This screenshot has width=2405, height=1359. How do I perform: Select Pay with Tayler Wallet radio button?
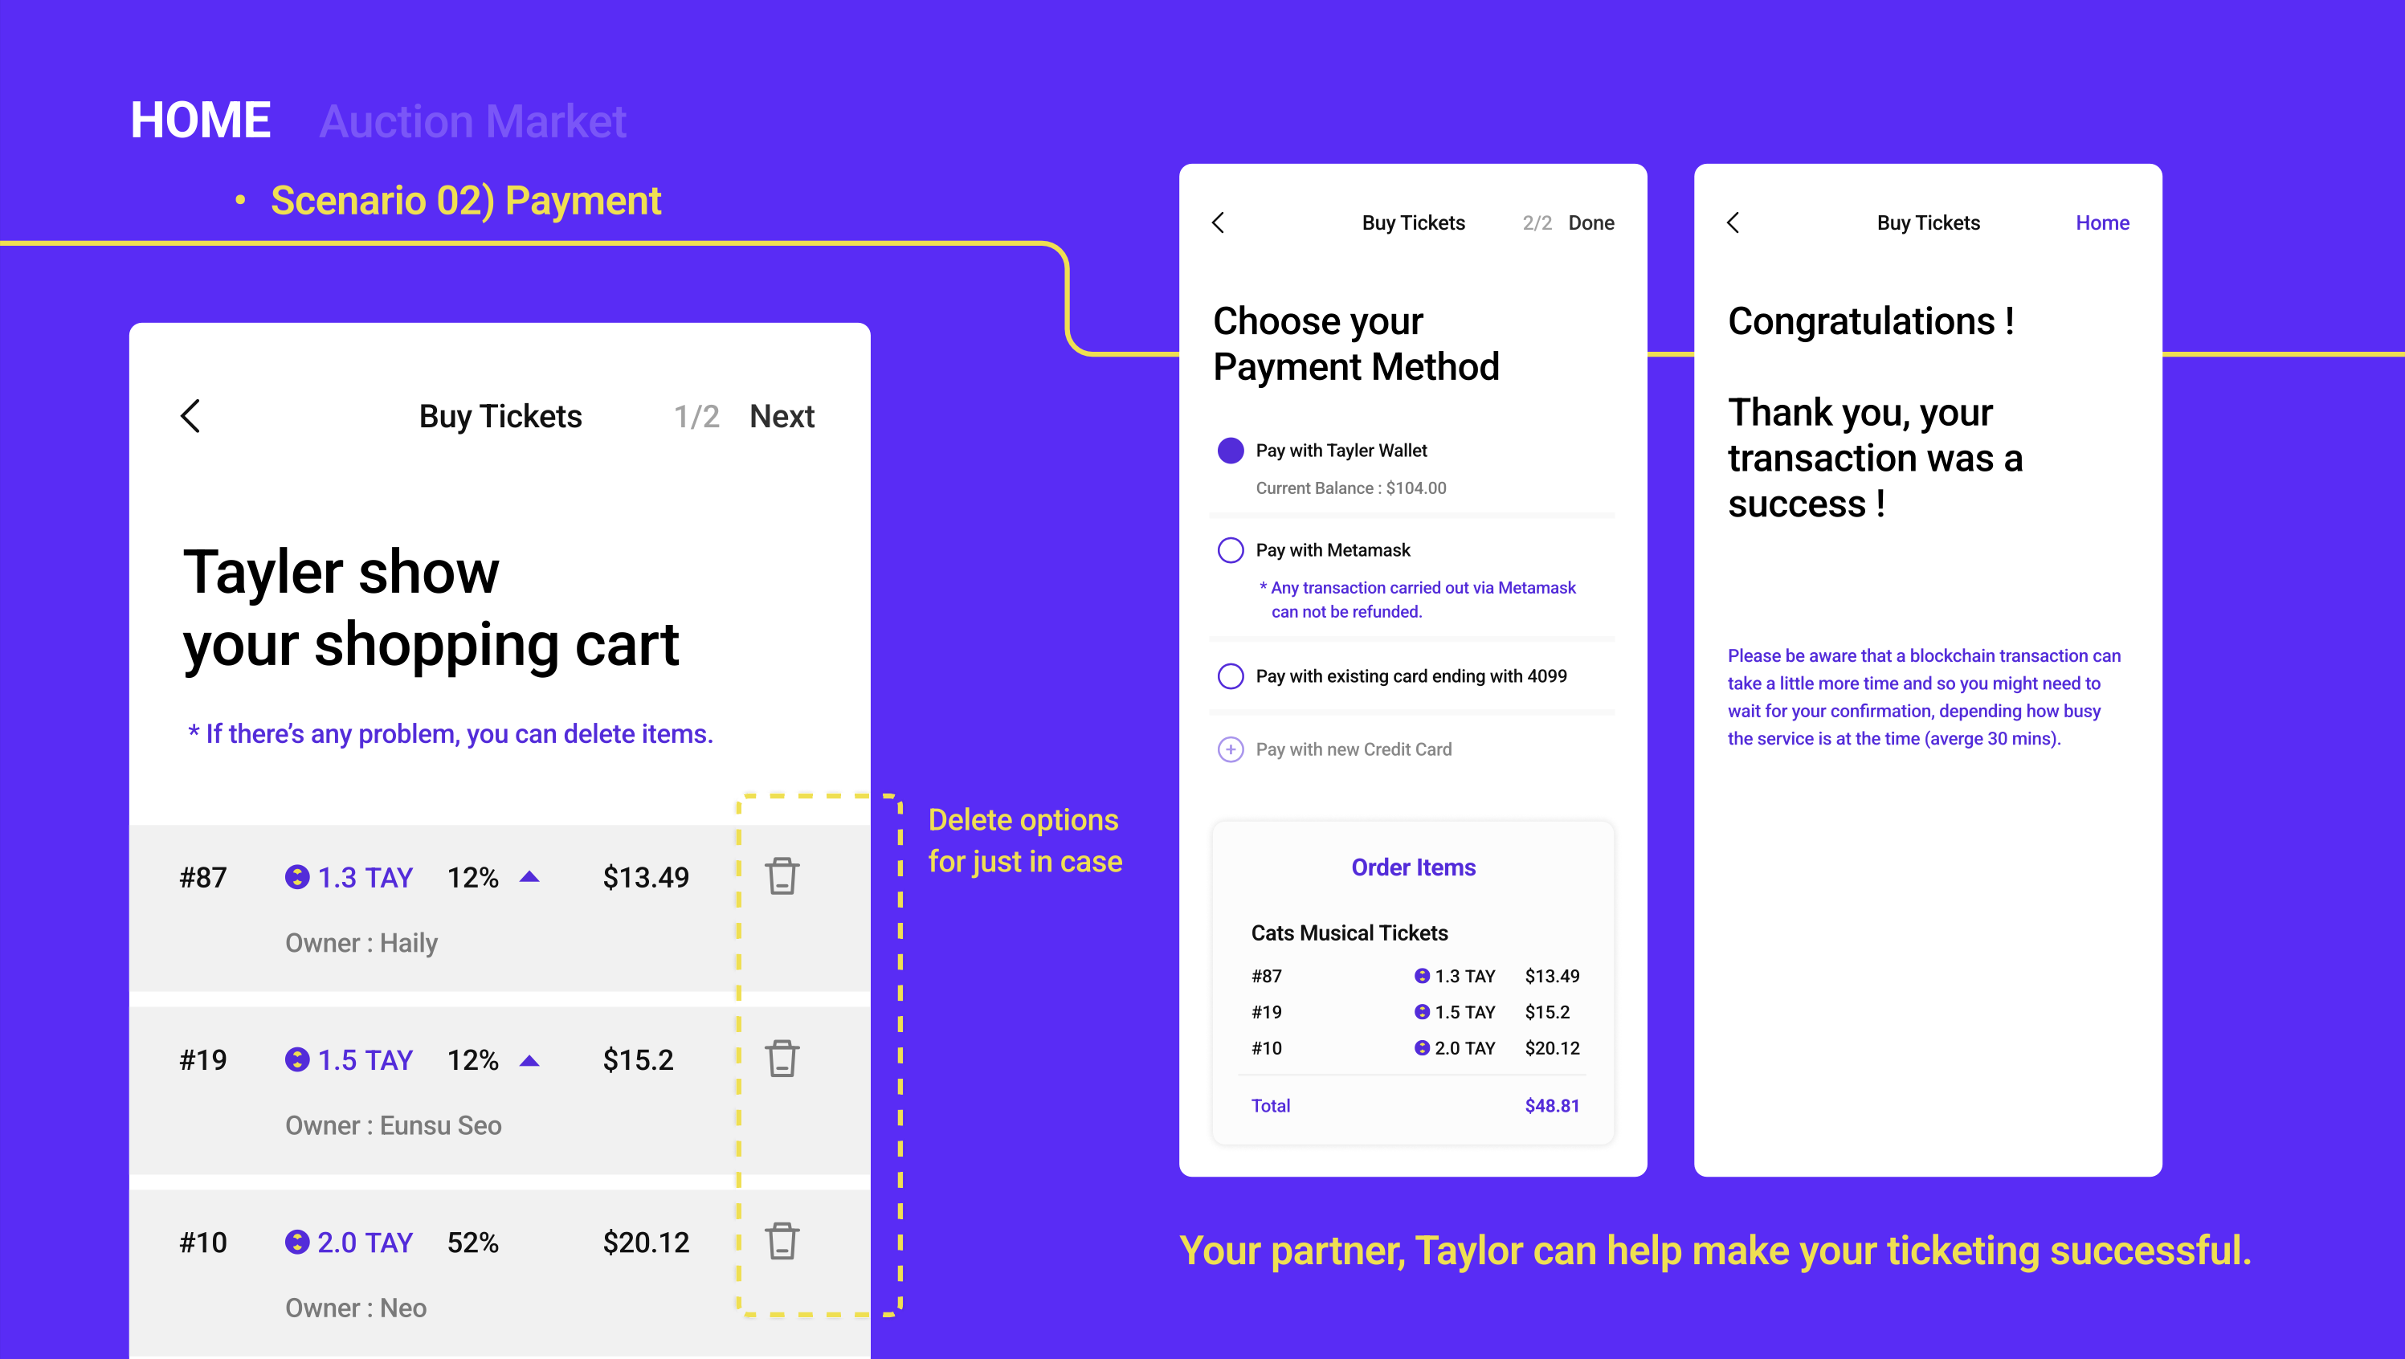(1231, 451)
